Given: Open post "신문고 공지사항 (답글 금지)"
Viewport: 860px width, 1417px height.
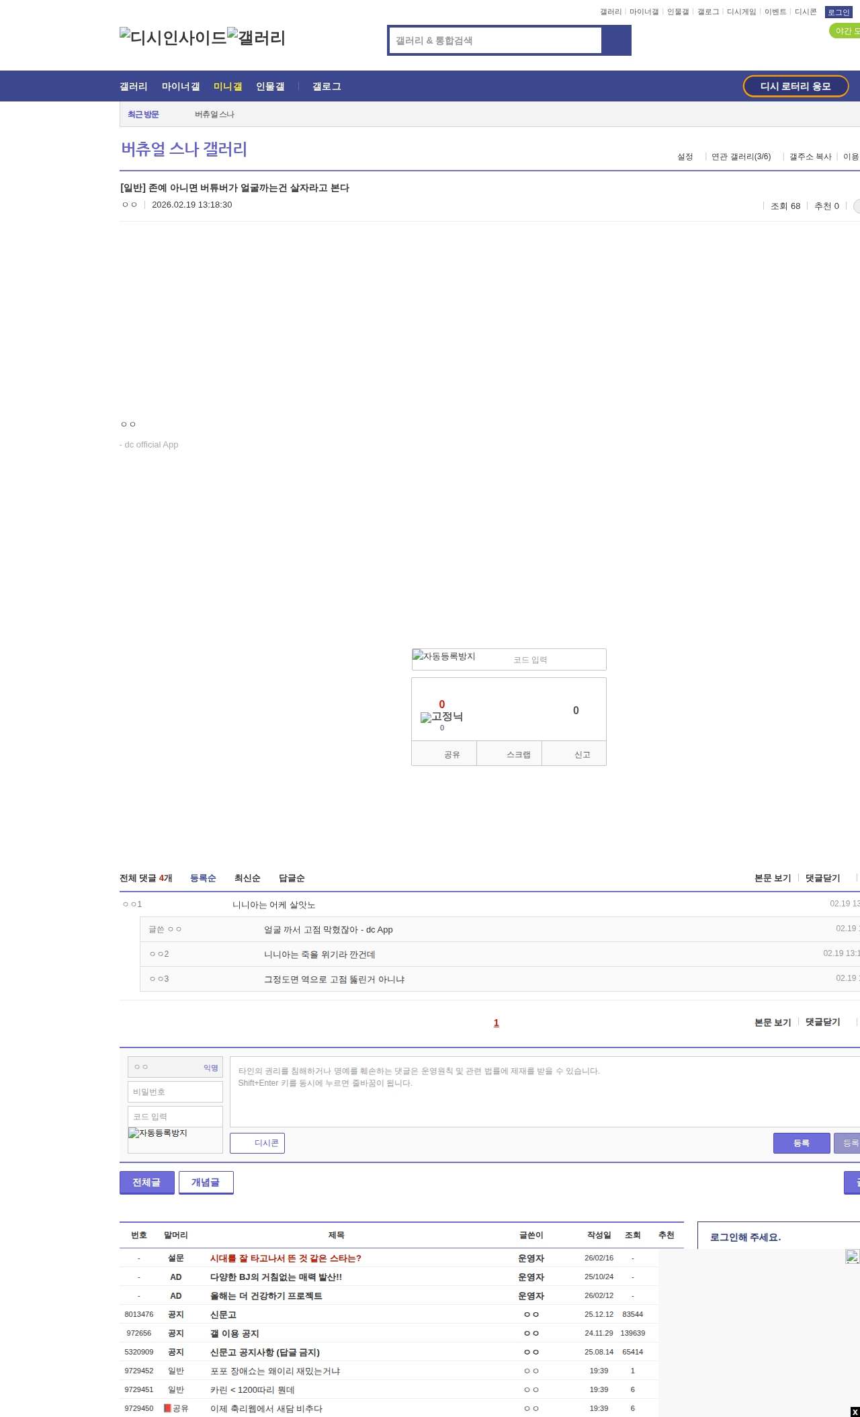Looking at the screenshot, I should click(x=265, y=1352).
